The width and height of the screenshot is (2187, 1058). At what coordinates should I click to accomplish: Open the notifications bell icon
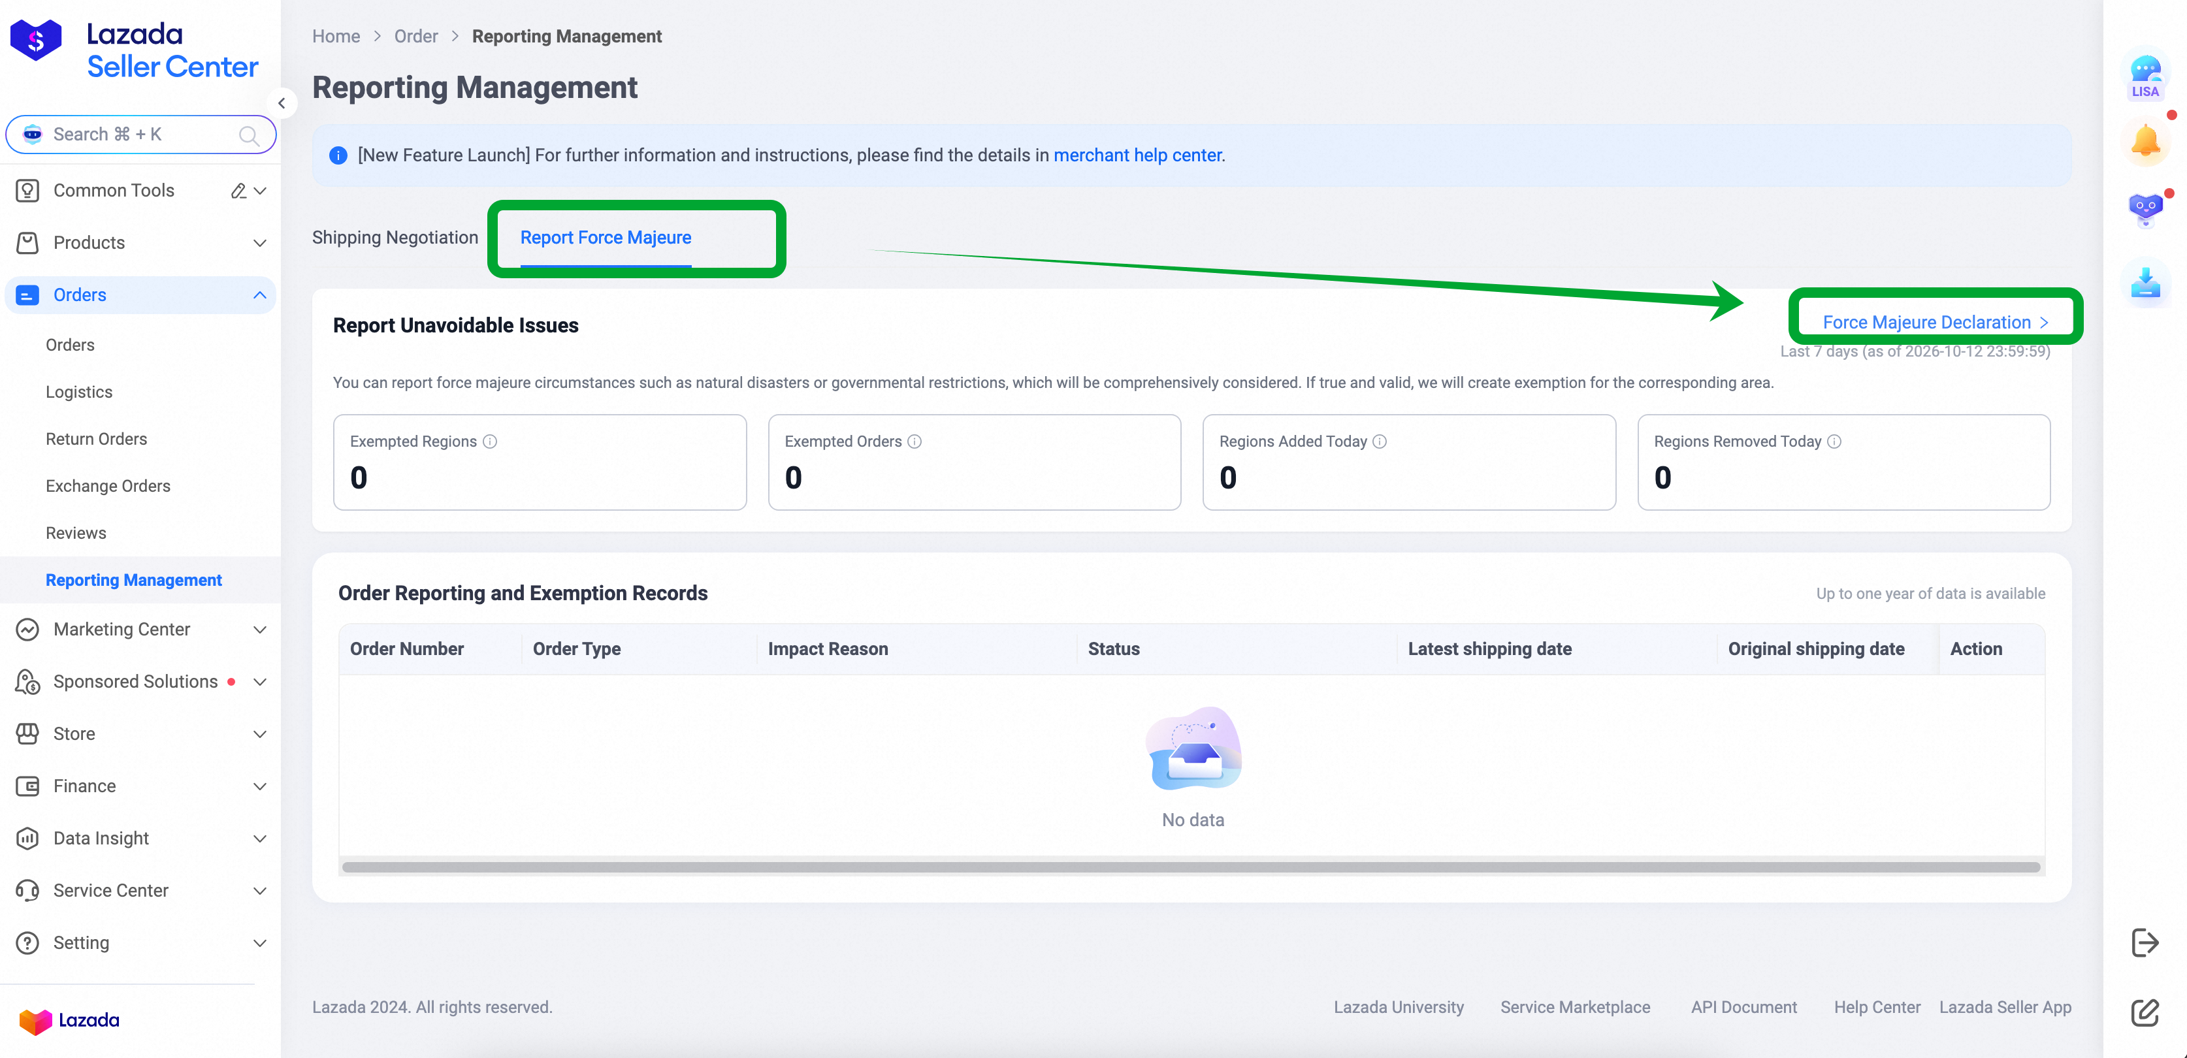click(2145, 141)
